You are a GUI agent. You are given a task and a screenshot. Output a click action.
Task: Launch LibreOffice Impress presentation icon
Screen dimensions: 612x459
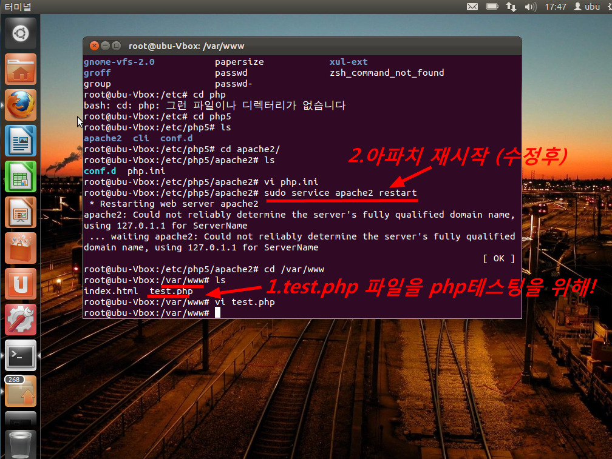(x=21, y=212)
